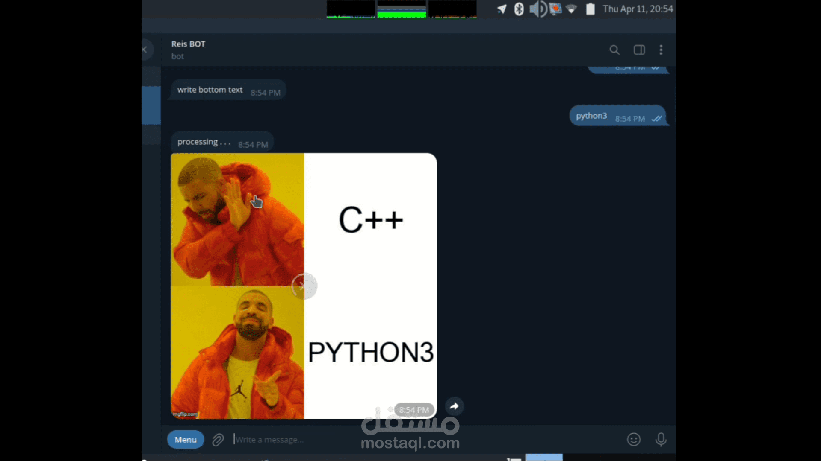Open the bot Menu button
The image size is (821, 461).
(185, 439)
